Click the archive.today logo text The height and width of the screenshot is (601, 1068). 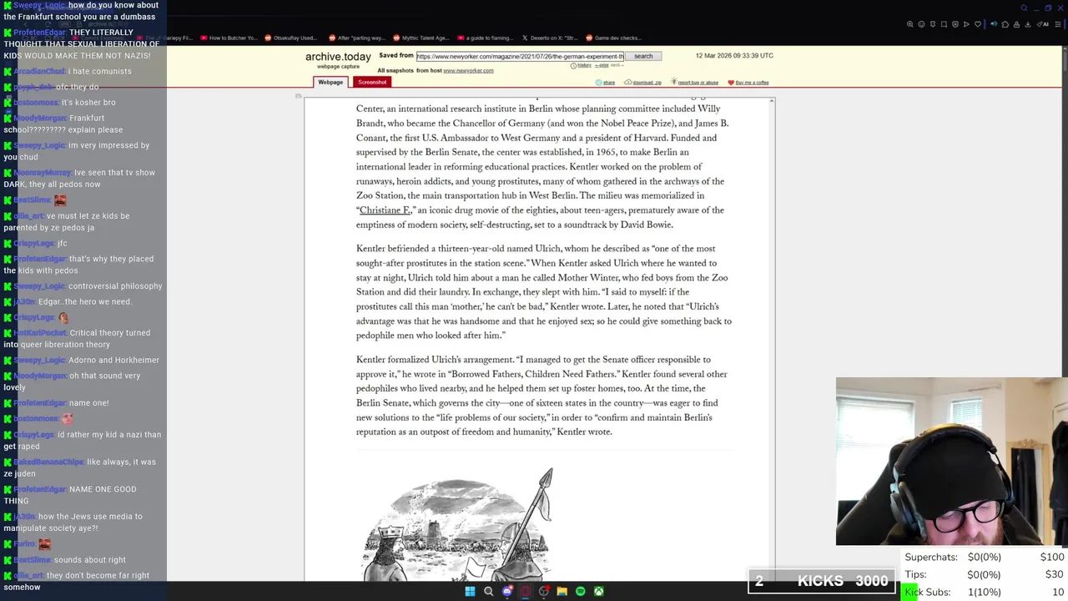[x=338, y=57]
